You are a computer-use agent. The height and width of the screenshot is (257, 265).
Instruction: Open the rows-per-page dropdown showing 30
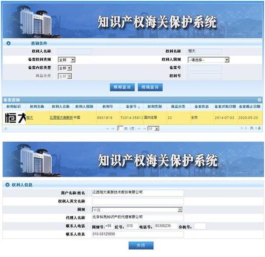pyautogui.click(x=153, y=129)
